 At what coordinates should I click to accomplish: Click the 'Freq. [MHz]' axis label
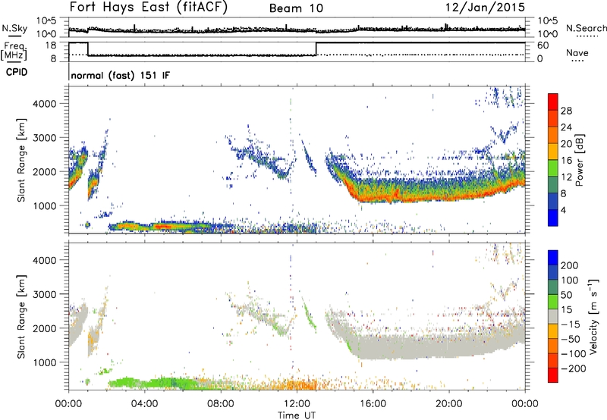(x=14, y=52)
